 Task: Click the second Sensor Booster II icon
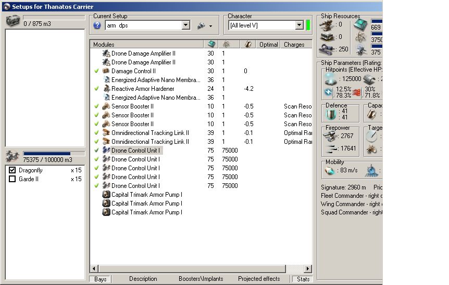coord(106,115)
